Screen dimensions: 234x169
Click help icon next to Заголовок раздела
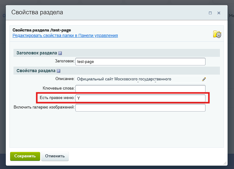60,53
